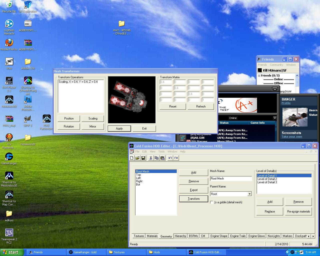Open the File menu in HOD Editor
The image size is (320, 256).
(x=137, y=151)
